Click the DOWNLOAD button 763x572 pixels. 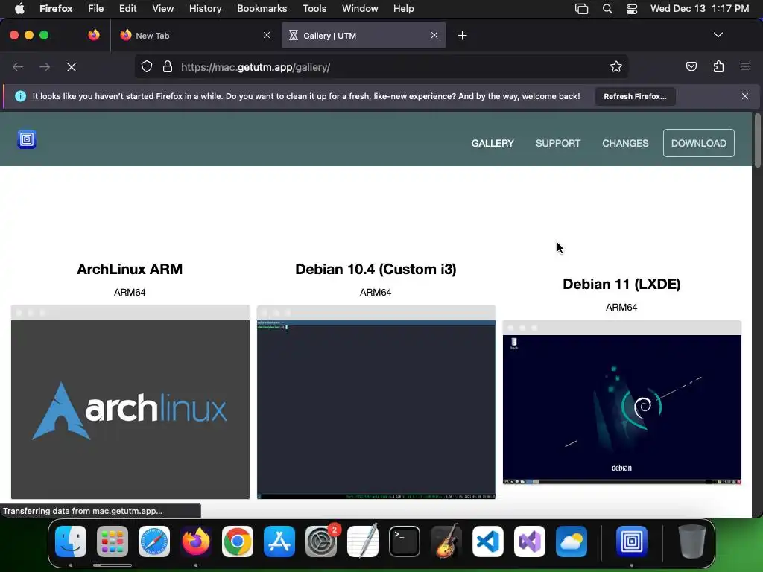tap(699, 143)
